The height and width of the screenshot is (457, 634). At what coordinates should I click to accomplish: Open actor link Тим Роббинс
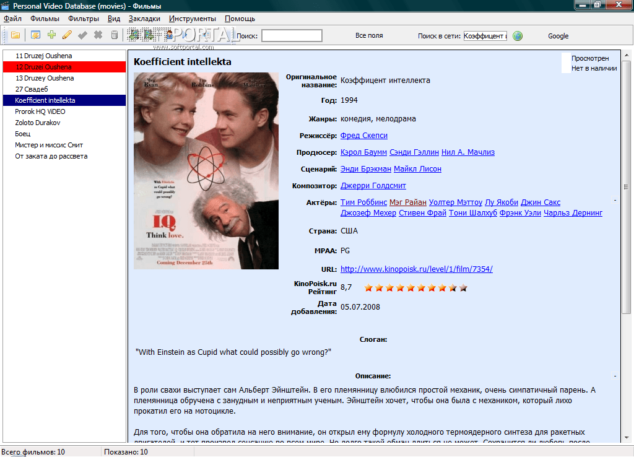coord(363,202)
